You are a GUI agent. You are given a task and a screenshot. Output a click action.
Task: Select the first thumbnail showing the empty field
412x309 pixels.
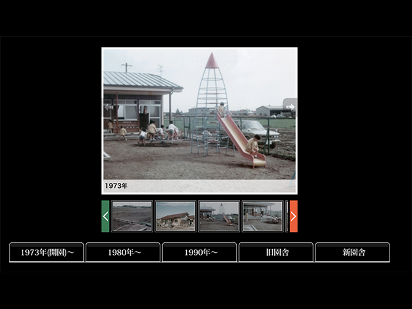coord(132,216)
